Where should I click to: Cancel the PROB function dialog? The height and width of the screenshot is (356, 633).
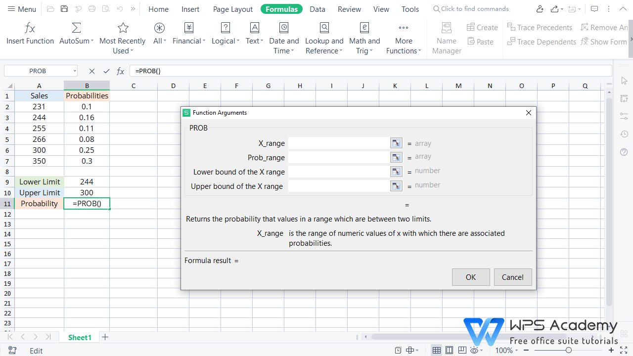tap(513, 277)
